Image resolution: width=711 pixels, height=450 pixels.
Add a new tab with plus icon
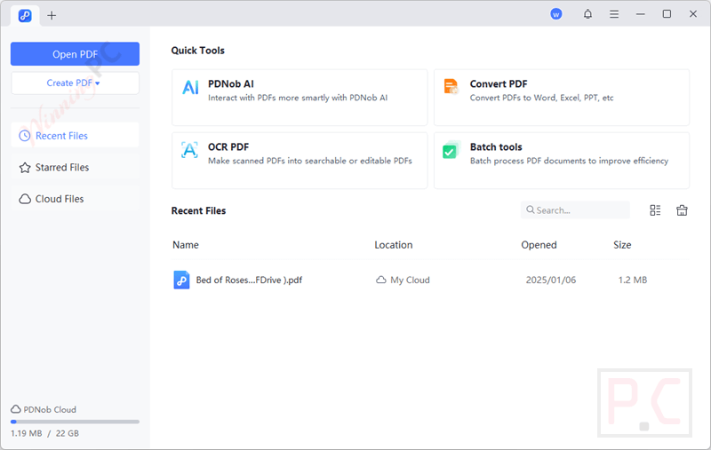tap(52, 16)
